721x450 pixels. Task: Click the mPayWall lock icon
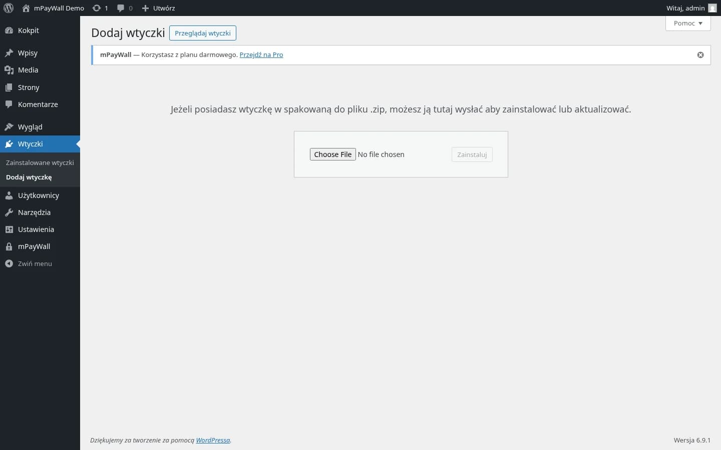click(9, 246)
